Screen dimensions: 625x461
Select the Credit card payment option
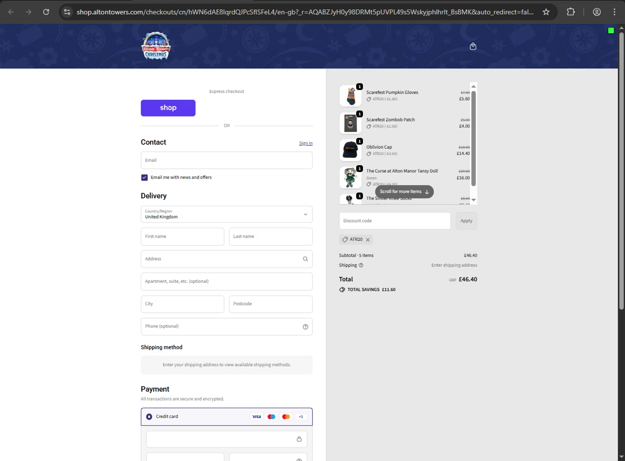(149, 416)
